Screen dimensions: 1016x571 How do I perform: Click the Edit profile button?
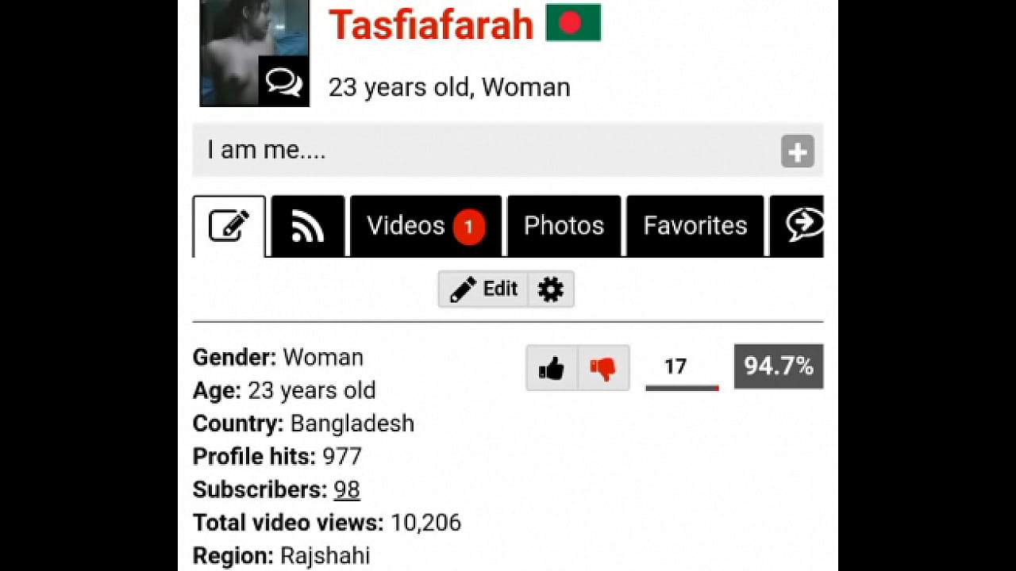click(x=483, y=289)
